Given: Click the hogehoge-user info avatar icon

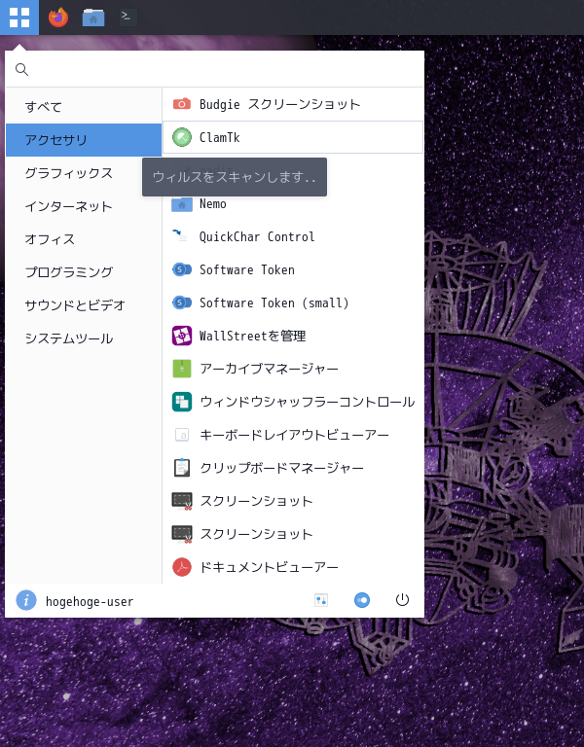Looking at the screenshot, I should [26, 600].
